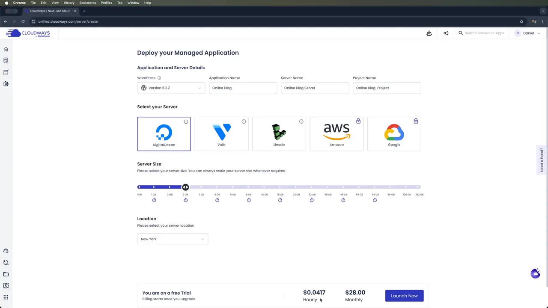Expand the WordPress version dropdown
Viewport: 548px width, 308px height.
(171, 88)
